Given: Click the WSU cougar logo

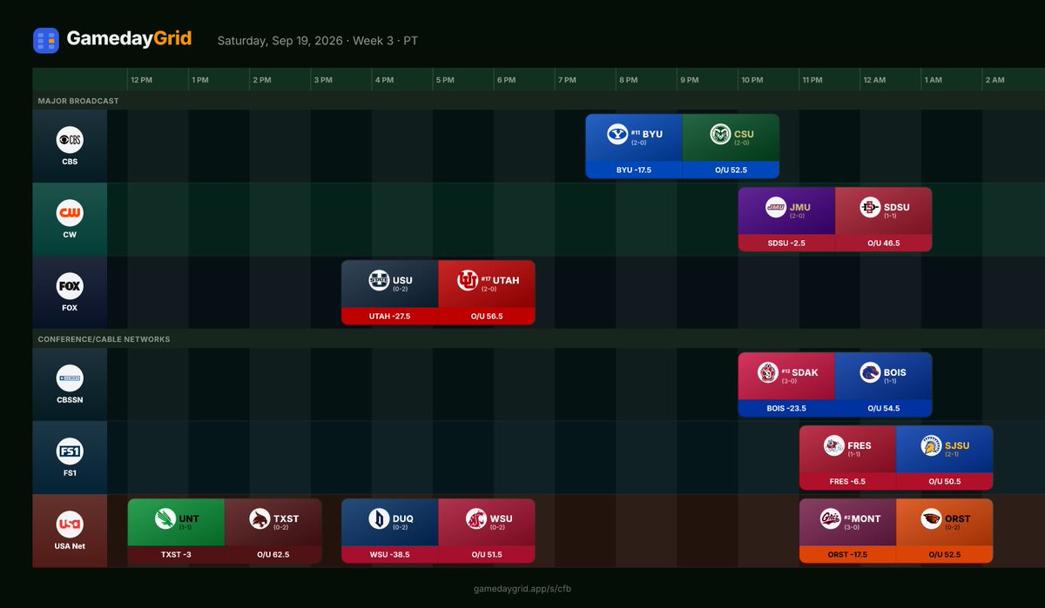Looking at the screenshot, I should click(x=475, y=519).
